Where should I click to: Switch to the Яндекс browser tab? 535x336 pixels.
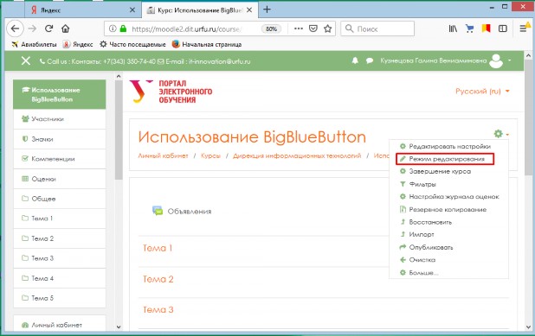(82, 10)
